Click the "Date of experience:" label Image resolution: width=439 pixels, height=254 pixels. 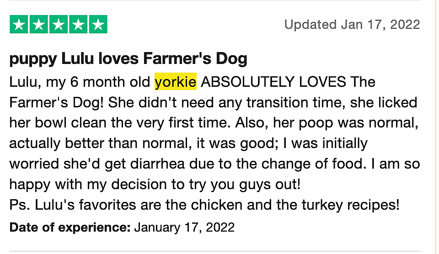point(70,227)
